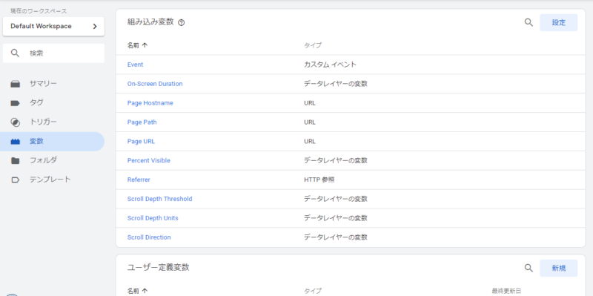Screen dimensions: 593x296
Task: Open the Scroll Direction variable
Action: pyautogui.click(x=149, y=237)
